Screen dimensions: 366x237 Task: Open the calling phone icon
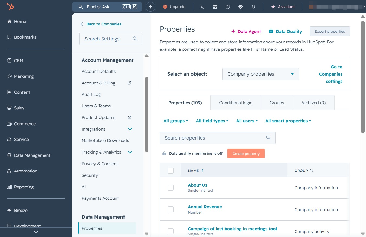202,7
